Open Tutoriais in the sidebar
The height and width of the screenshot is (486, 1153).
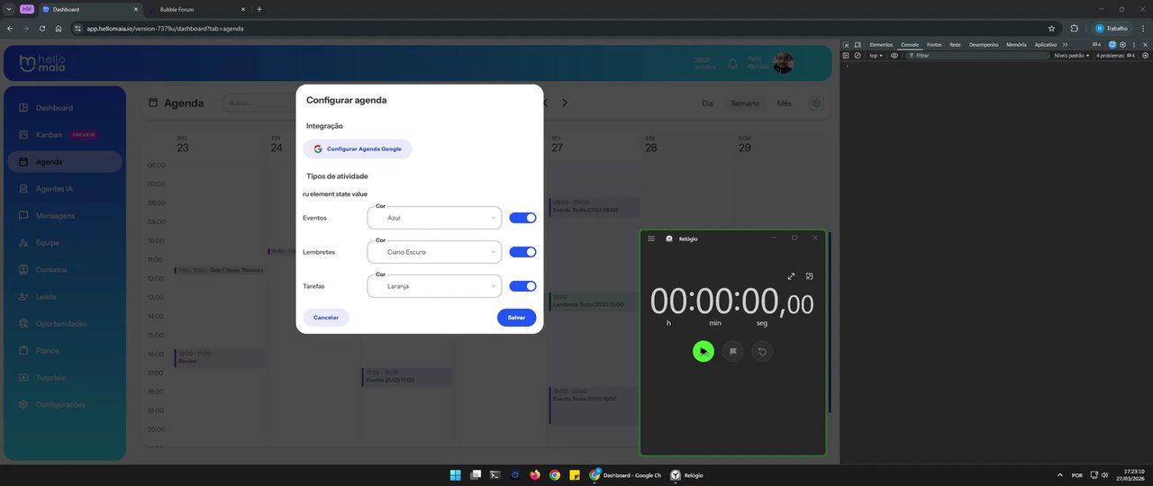[x=65, y=378]
